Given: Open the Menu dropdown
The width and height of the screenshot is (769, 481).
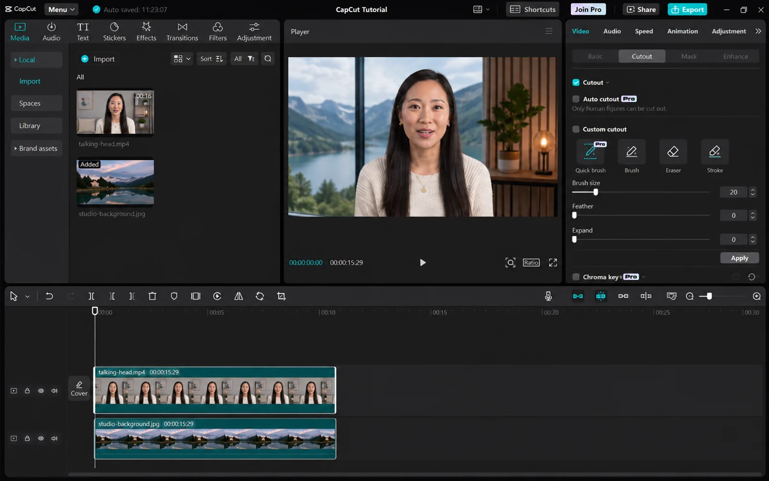Looking at the screenshot, I should (x=61, y=9).
